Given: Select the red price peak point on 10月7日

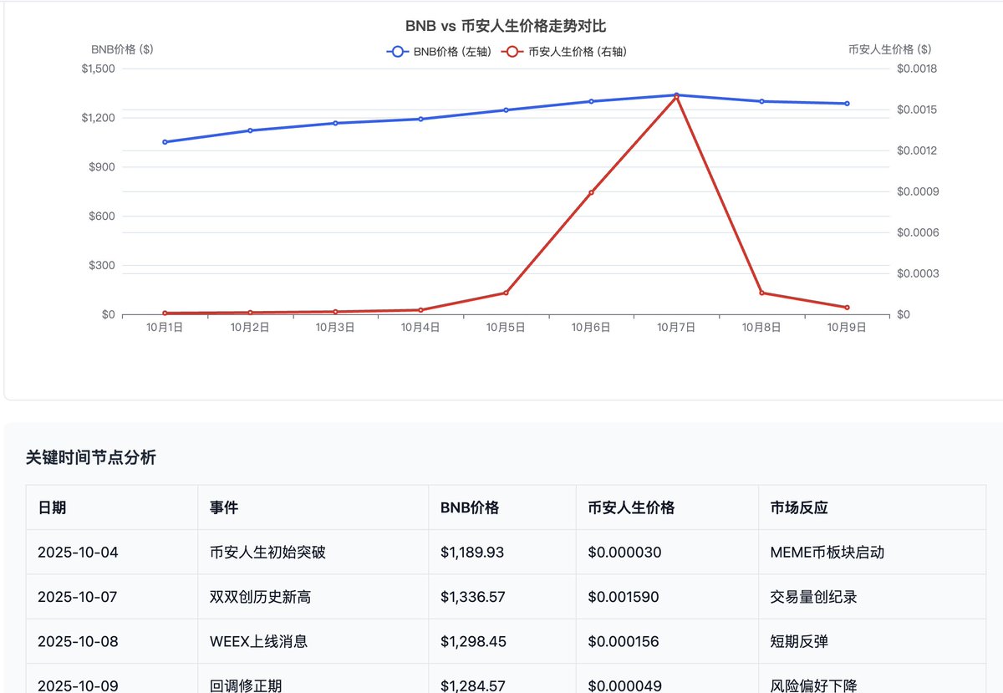Looking at the screenshot, I should click(675, 97).
